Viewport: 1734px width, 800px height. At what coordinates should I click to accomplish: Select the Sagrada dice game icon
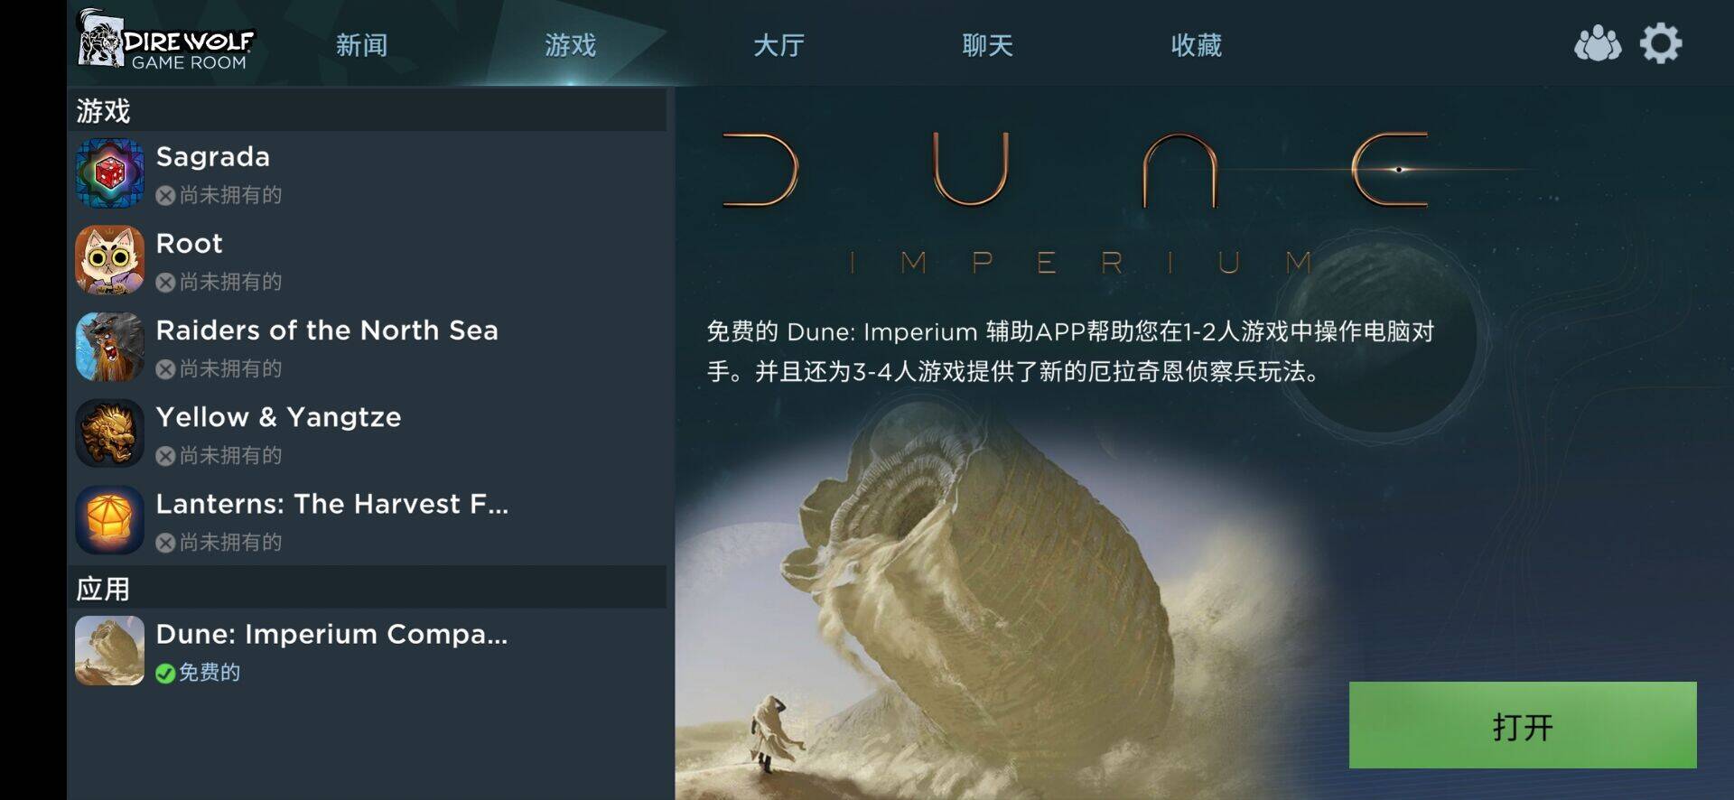click(x=109, y=173)
